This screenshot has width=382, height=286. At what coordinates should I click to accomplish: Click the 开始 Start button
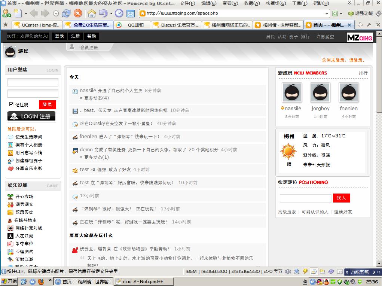(9, 282)
